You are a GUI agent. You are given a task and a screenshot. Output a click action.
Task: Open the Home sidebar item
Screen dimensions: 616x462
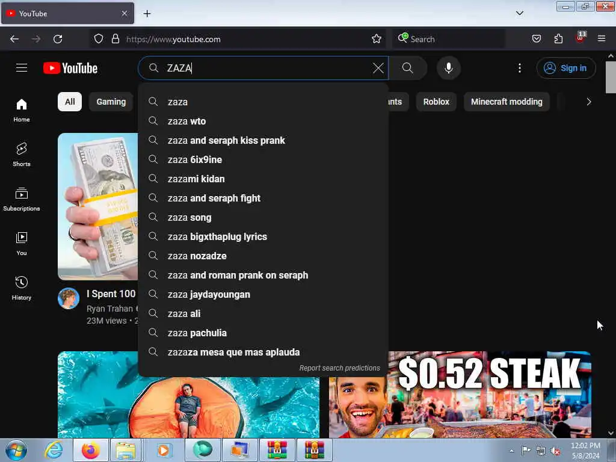22,110
